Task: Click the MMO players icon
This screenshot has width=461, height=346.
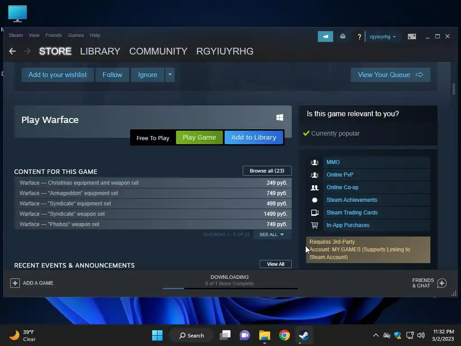Action: coord(314,162)
